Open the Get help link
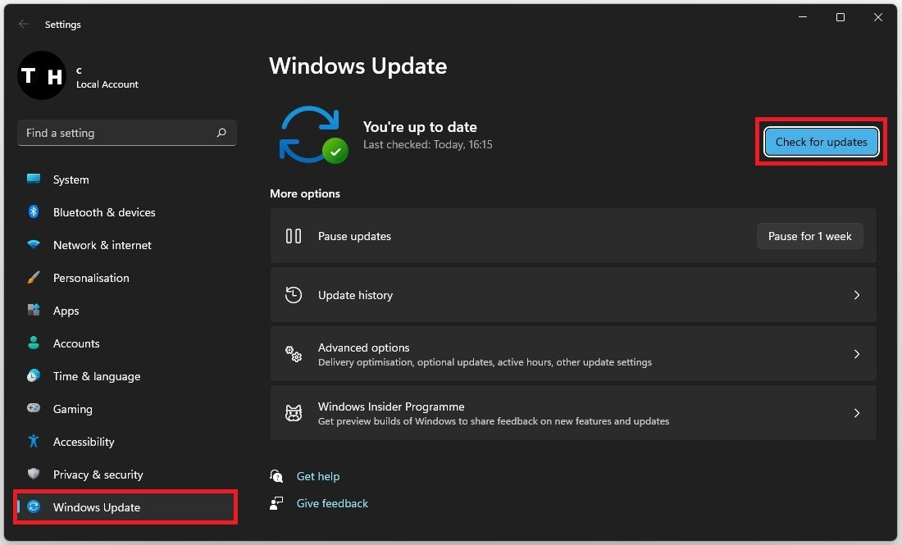Viewport: 902px width, 545px height. (318, 476)
